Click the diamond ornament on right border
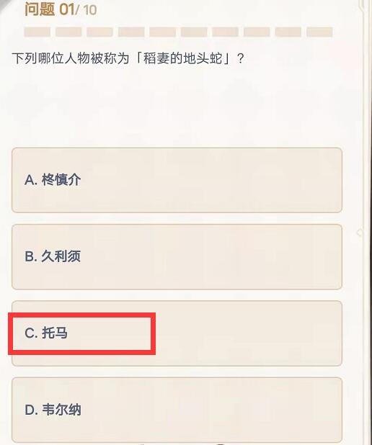This screenshot has width=372, height=445. tap(360, 233)
